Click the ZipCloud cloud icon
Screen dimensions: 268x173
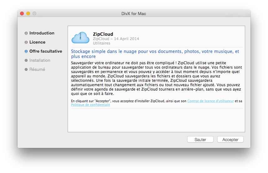click(x=80, y=37)
